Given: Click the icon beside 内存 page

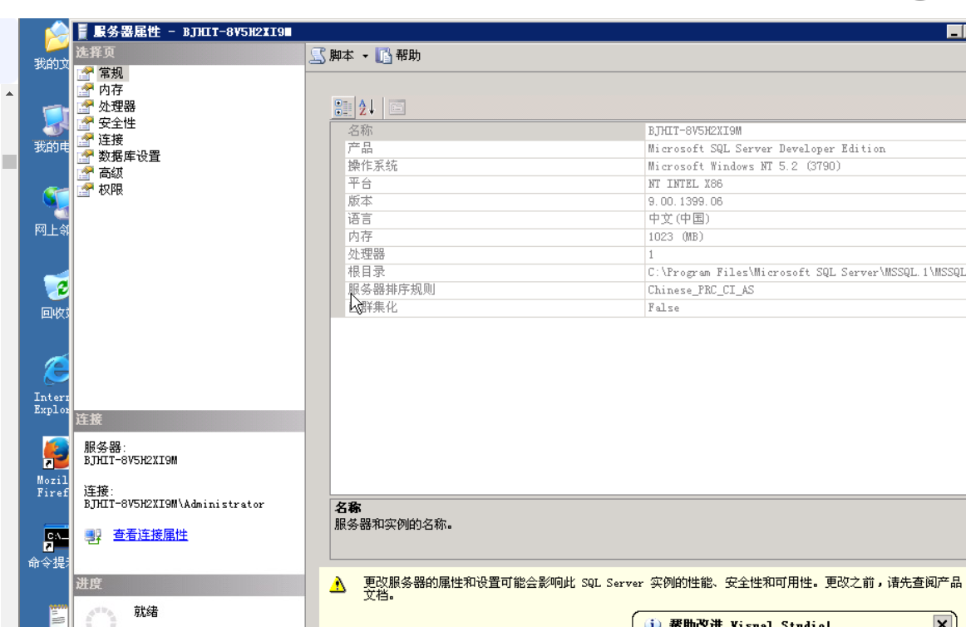Looking at the screenshot, I should click(86, 90).
